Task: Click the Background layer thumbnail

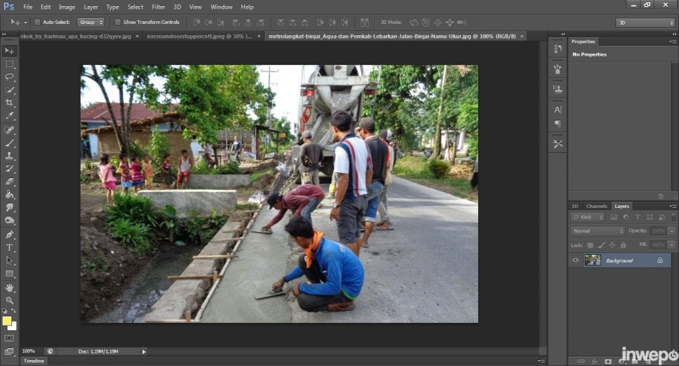Action: click(592, 260)
